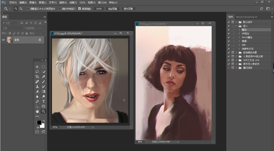Open the 滤镜(T) menu
The width and height of the screenshot is (274, 151).
pyautogui.click(x=72, y=3)
